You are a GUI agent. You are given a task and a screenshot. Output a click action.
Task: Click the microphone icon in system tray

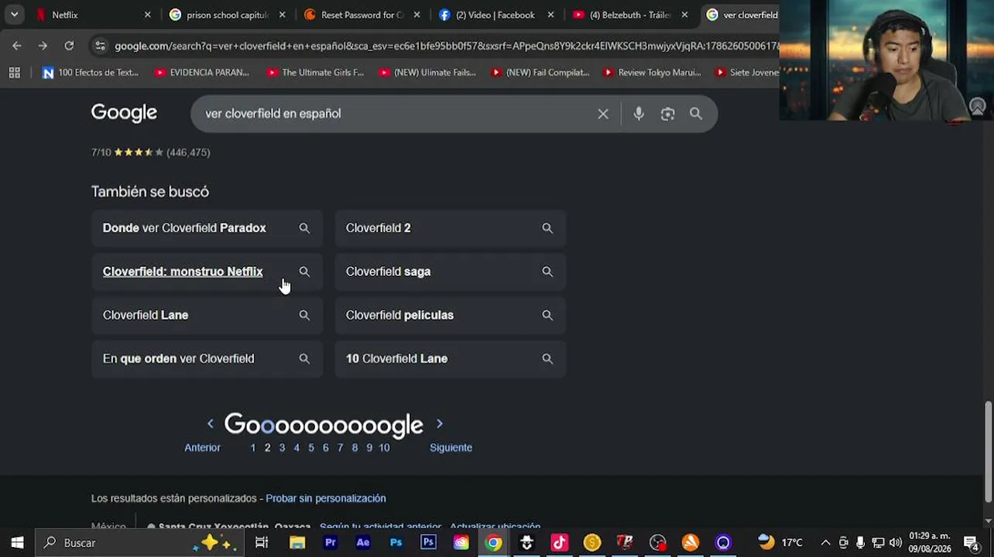coord(860,542)
